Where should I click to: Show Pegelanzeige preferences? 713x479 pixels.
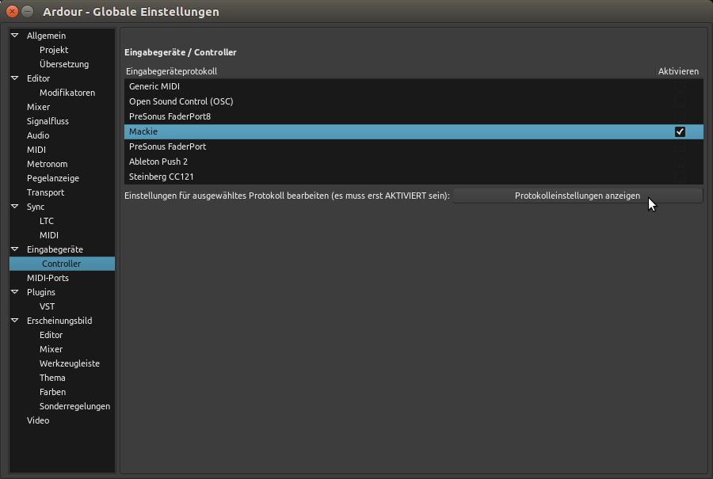tap(53, 178)
